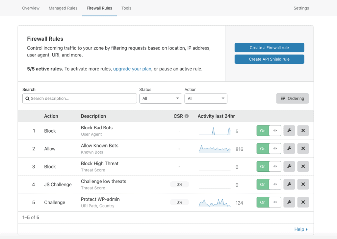This screenshot has width=337, height=239.
Task: Open the Action filter dropdown
Action: [x=206, y=98]
